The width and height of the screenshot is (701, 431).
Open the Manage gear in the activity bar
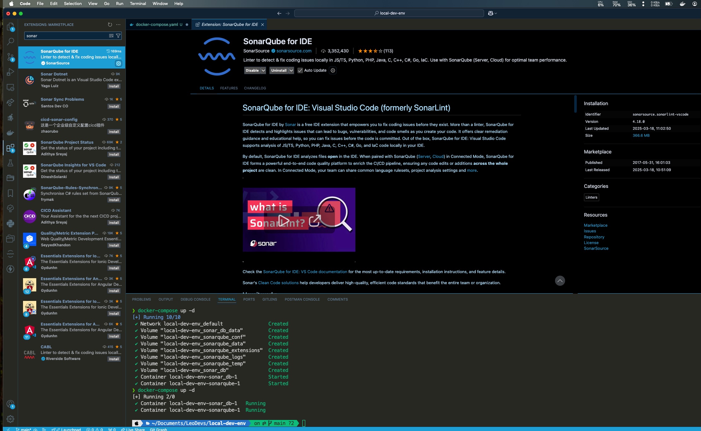tap(10, 419)
